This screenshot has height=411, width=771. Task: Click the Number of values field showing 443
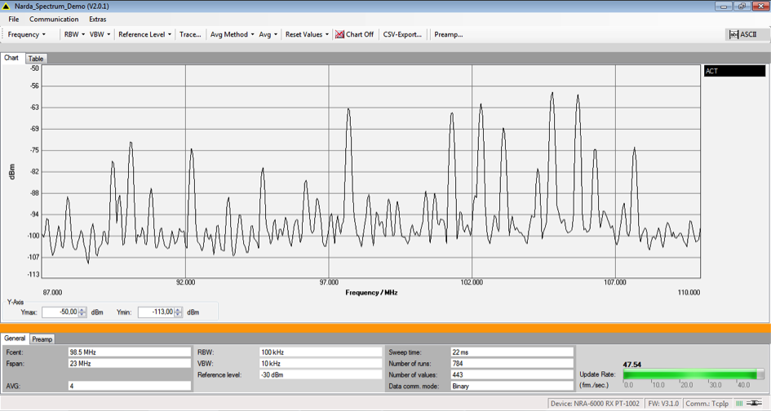click(512, 374)
